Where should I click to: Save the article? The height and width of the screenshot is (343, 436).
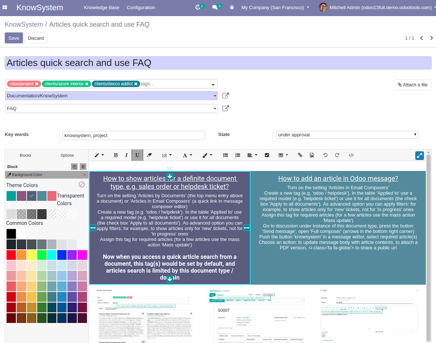pos(14,38)
